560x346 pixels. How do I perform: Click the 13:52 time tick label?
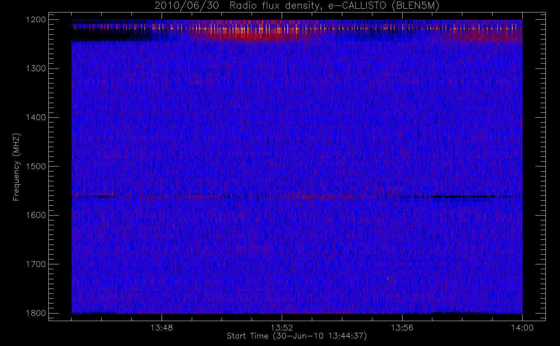pos(282,328)
